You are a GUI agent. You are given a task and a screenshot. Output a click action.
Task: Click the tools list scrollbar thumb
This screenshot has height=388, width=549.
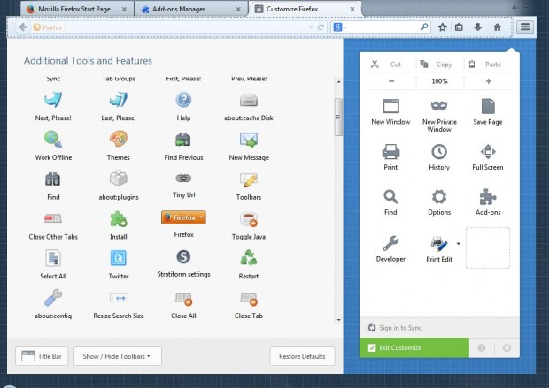coord(338,117)
